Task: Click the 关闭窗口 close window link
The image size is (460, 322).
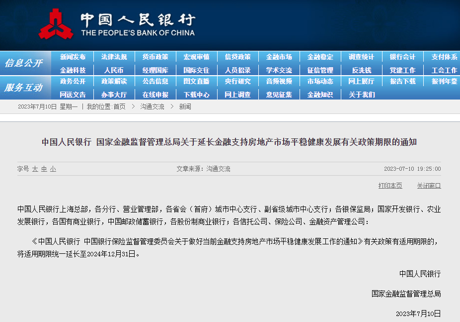Action: pos(429,186)
